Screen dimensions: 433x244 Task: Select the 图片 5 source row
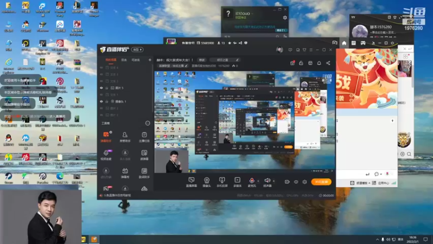point(125,88)
